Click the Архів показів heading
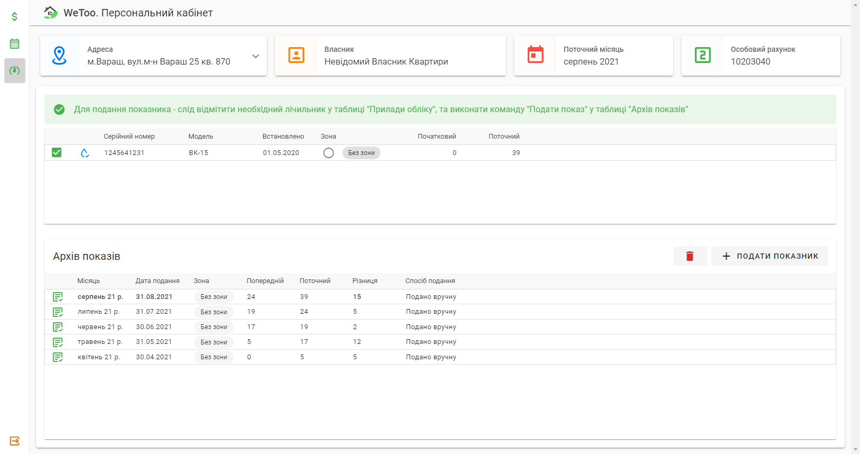This screenshot has height=454, width=860. pyautogui.click(x=87, y=256)
